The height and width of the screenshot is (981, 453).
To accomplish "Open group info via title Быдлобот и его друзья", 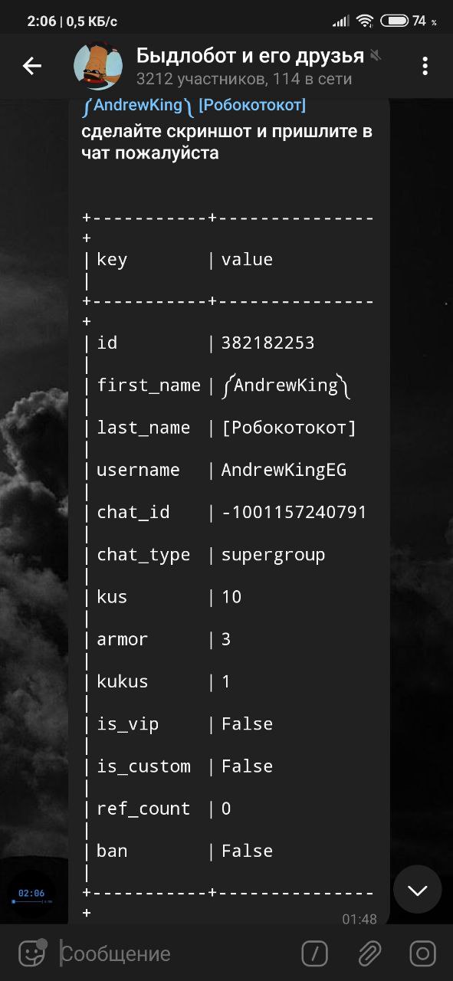I will pos(250,55).
